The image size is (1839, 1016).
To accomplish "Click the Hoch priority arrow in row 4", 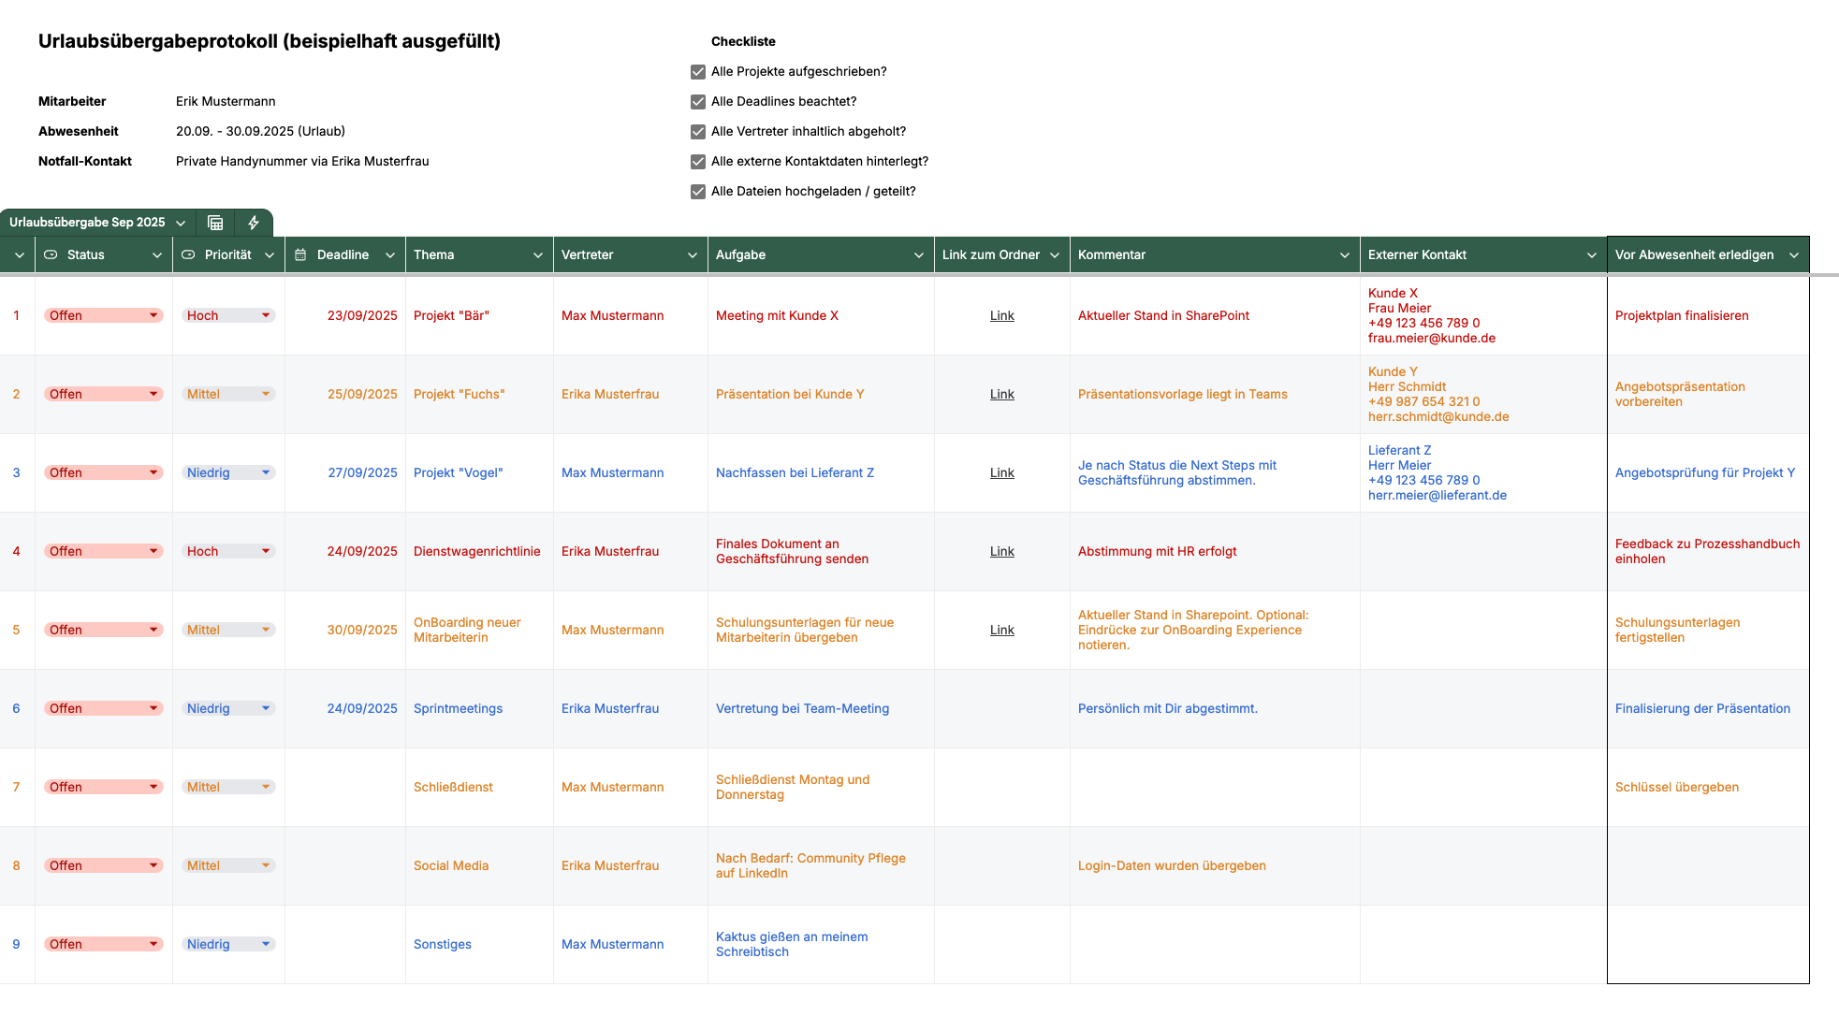I will pyautogui.click(x=266, y=551).
